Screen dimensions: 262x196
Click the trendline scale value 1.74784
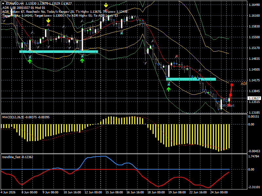pyautogui.click(x=253, y=156)
